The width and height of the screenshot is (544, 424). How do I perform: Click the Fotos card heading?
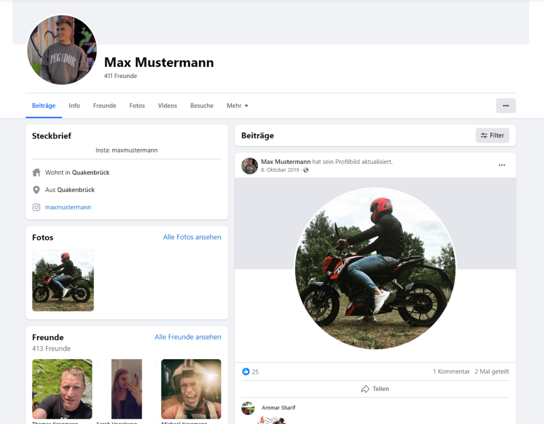tap(42, 238)
